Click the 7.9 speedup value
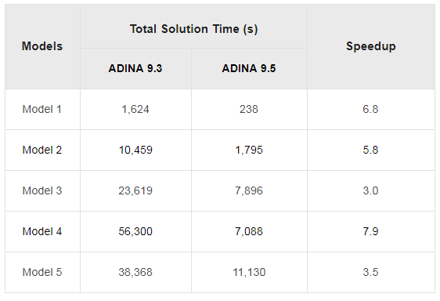The image size is (440, 301). click(x=370, y=231)
